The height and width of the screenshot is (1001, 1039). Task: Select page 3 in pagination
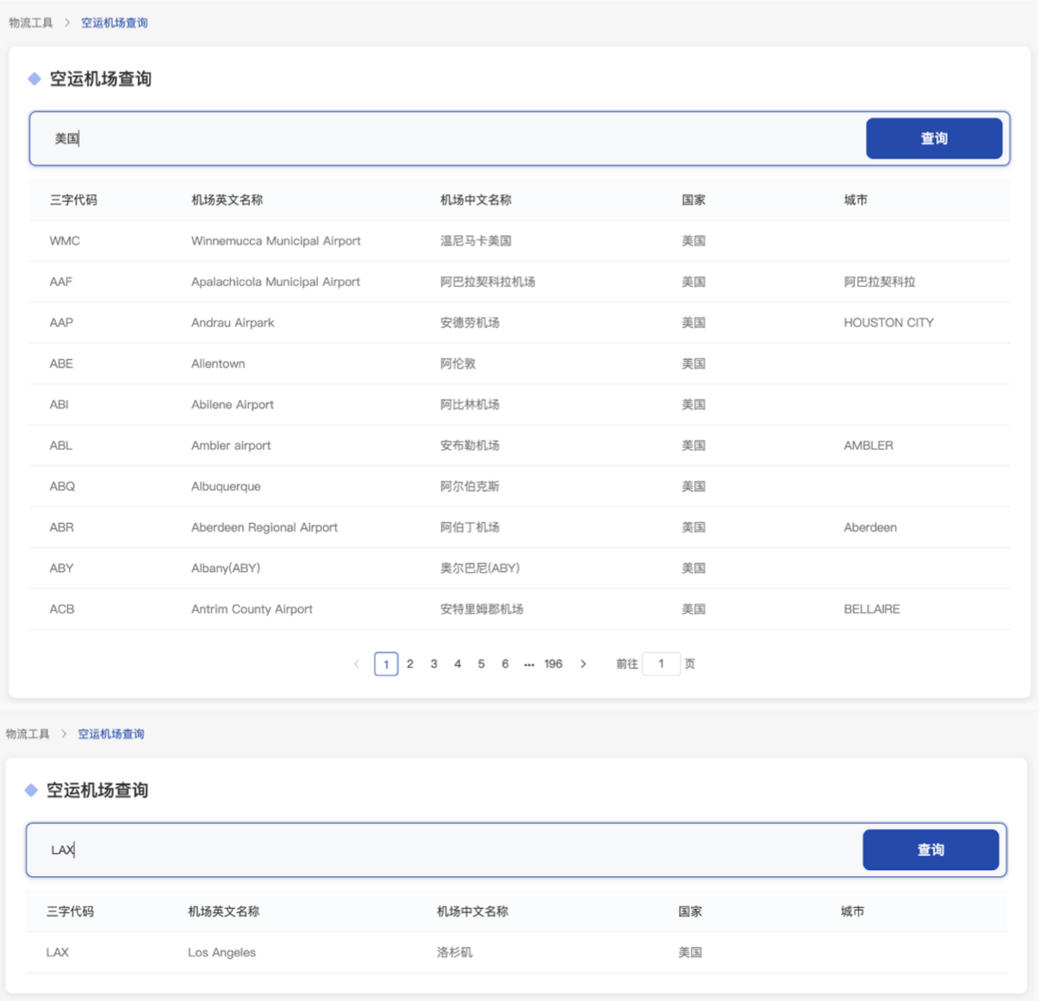(433, 664)
